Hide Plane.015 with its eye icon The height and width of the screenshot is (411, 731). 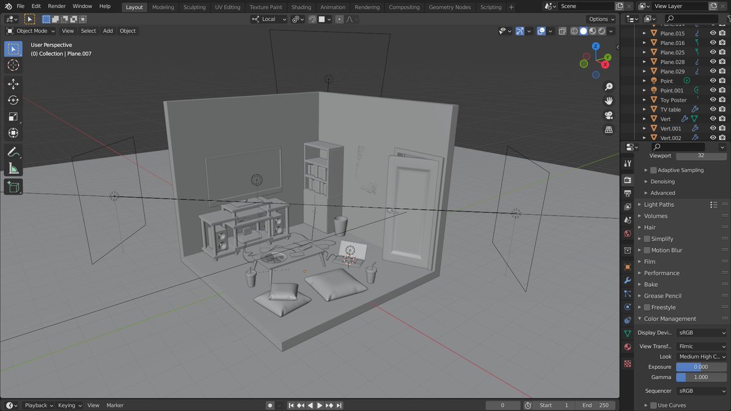point(713,33)
